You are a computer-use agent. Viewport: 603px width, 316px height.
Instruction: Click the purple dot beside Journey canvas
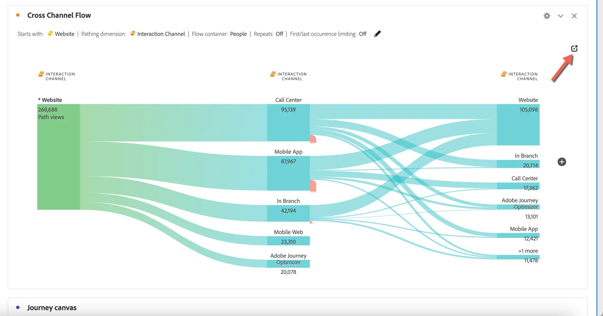pos(18,307)
